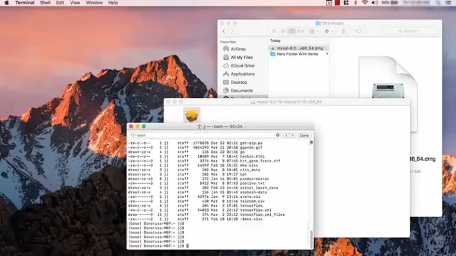Open Finder arrange-by dropdown
This screenshot has height=256, width=456.
(314, 31)
